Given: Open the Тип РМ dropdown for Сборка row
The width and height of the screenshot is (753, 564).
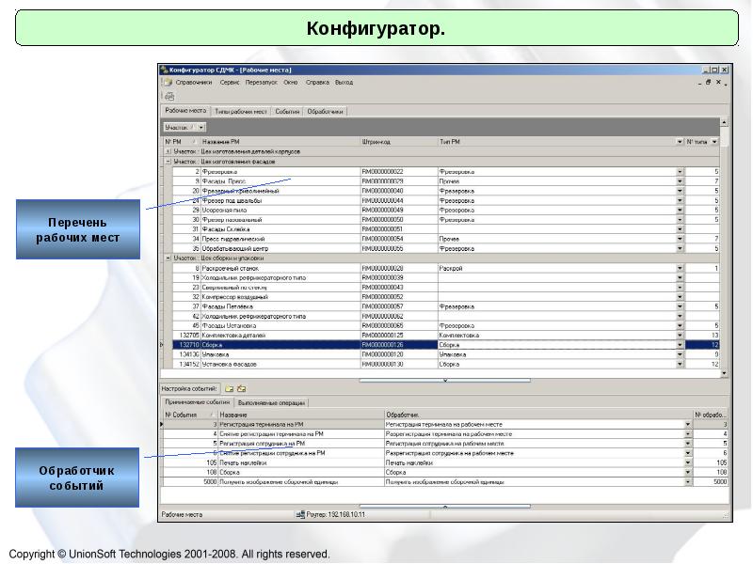Looking at the screenshot, I should click(680, 345).
